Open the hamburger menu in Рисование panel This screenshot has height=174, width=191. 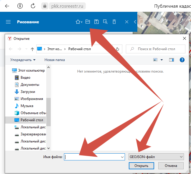[8, 22]
